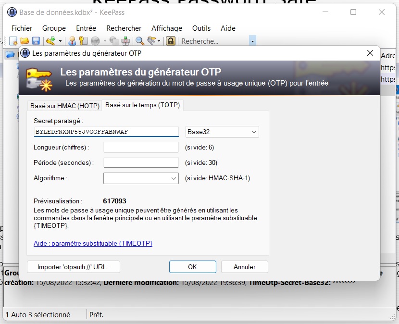Click the Find magnifier icon in toolbar
Viewport: 399px width, 324px height.
pyautogui.click(x=139, y=41)
